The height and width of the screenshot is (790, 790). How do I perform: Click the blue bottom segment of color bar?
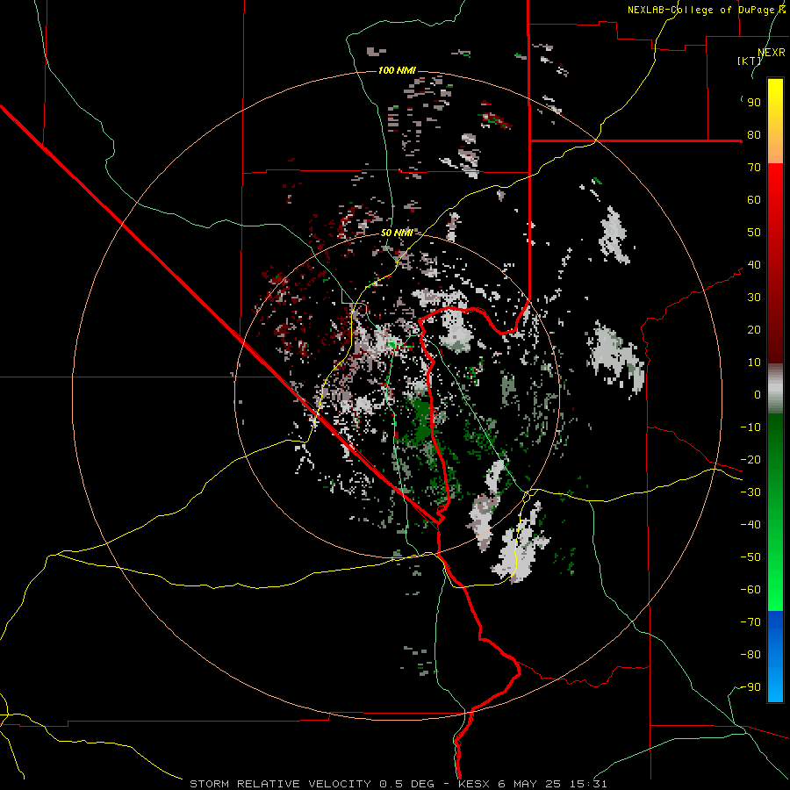point(775,656)
